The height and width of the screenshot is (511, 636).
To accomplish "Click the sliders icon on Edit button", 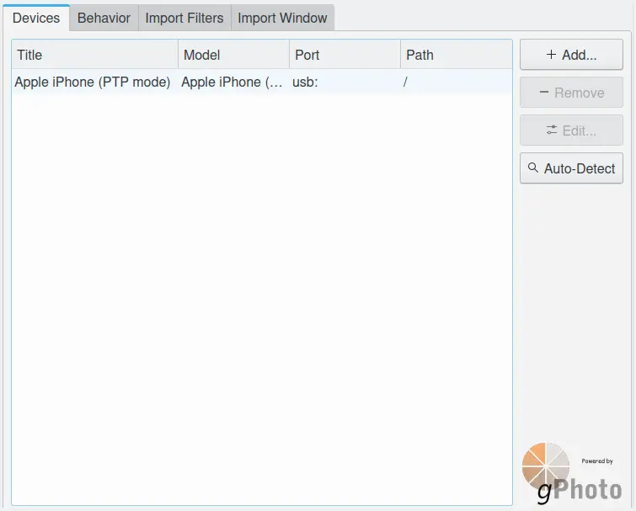I will 552,130.
